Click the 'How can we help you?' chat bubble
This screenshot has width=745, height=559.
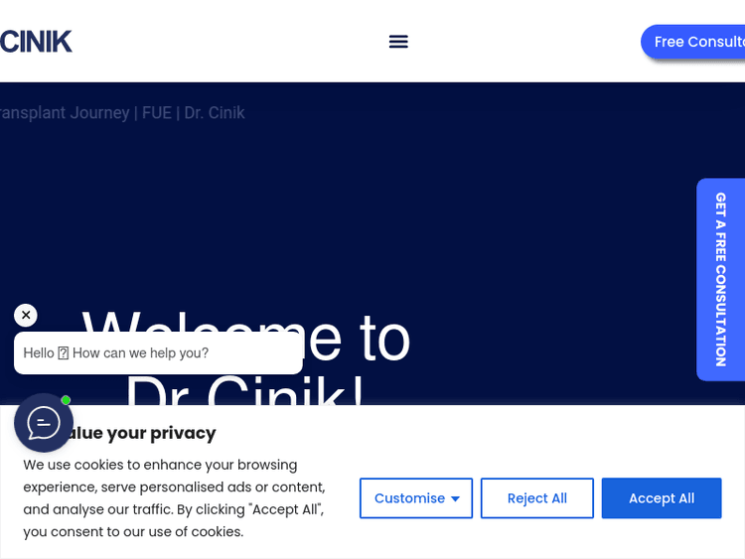[158, 352]
